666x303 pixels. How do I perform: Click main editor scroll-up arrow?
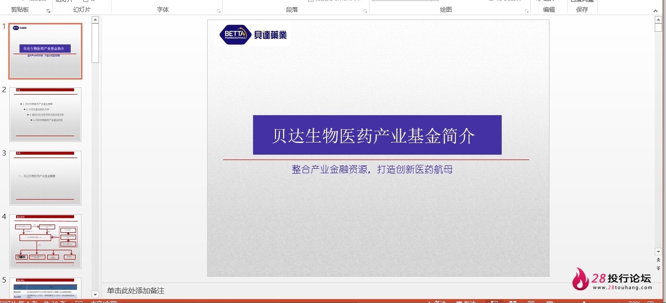(658, 20)
